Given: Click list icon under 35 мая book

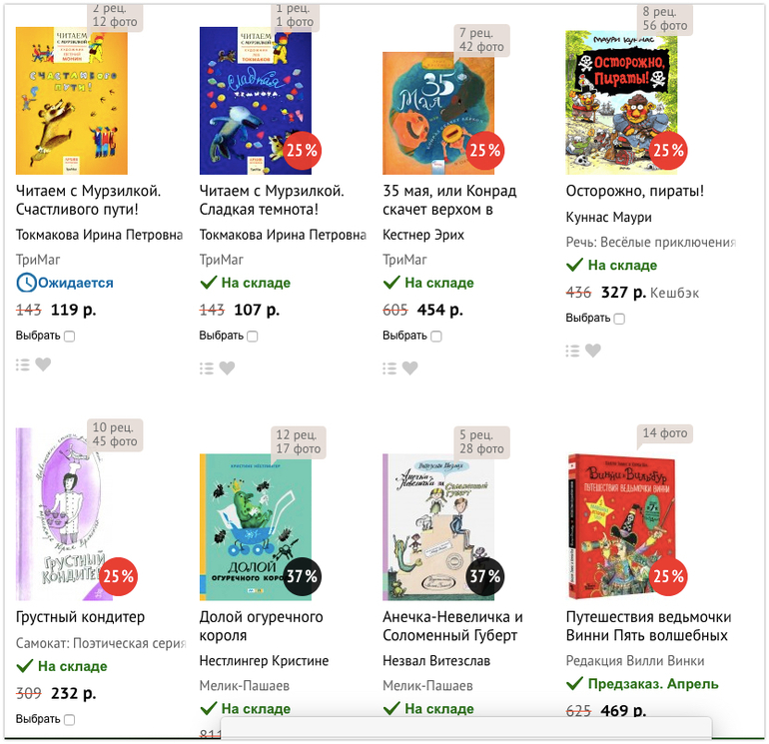Looking at the screenshot, I should click(389, 368).
